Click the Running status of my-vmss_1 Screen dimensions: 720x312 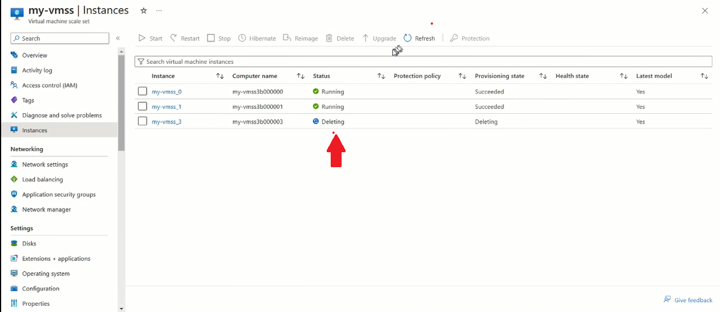tap(328, 107)
